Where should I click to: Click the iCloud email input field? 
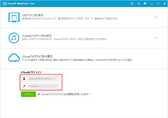point(43,79)
